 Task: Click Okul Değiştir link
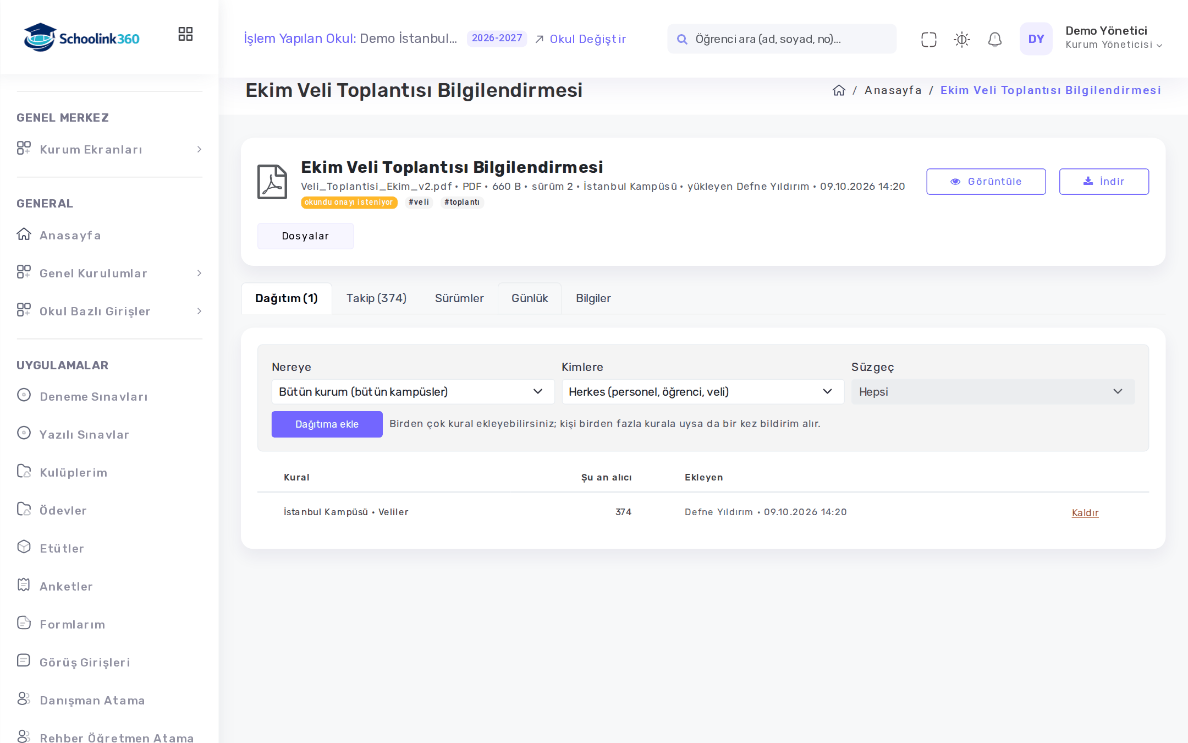[581, 39]
